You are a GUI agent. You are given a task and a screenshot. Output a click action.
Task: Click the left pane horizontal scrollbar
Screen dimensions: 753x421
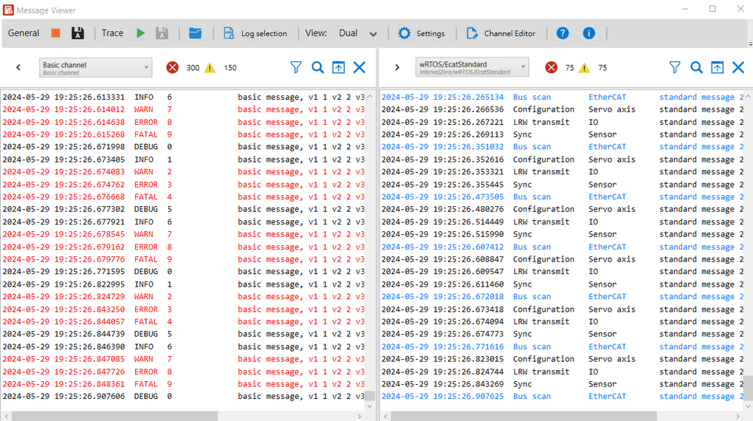coord(185,416)
